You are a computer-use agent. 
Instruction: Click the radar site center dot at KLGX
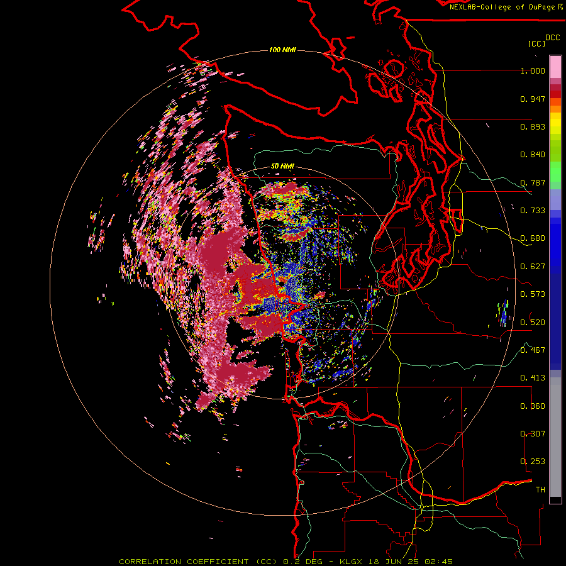click(x=281, y=284)
